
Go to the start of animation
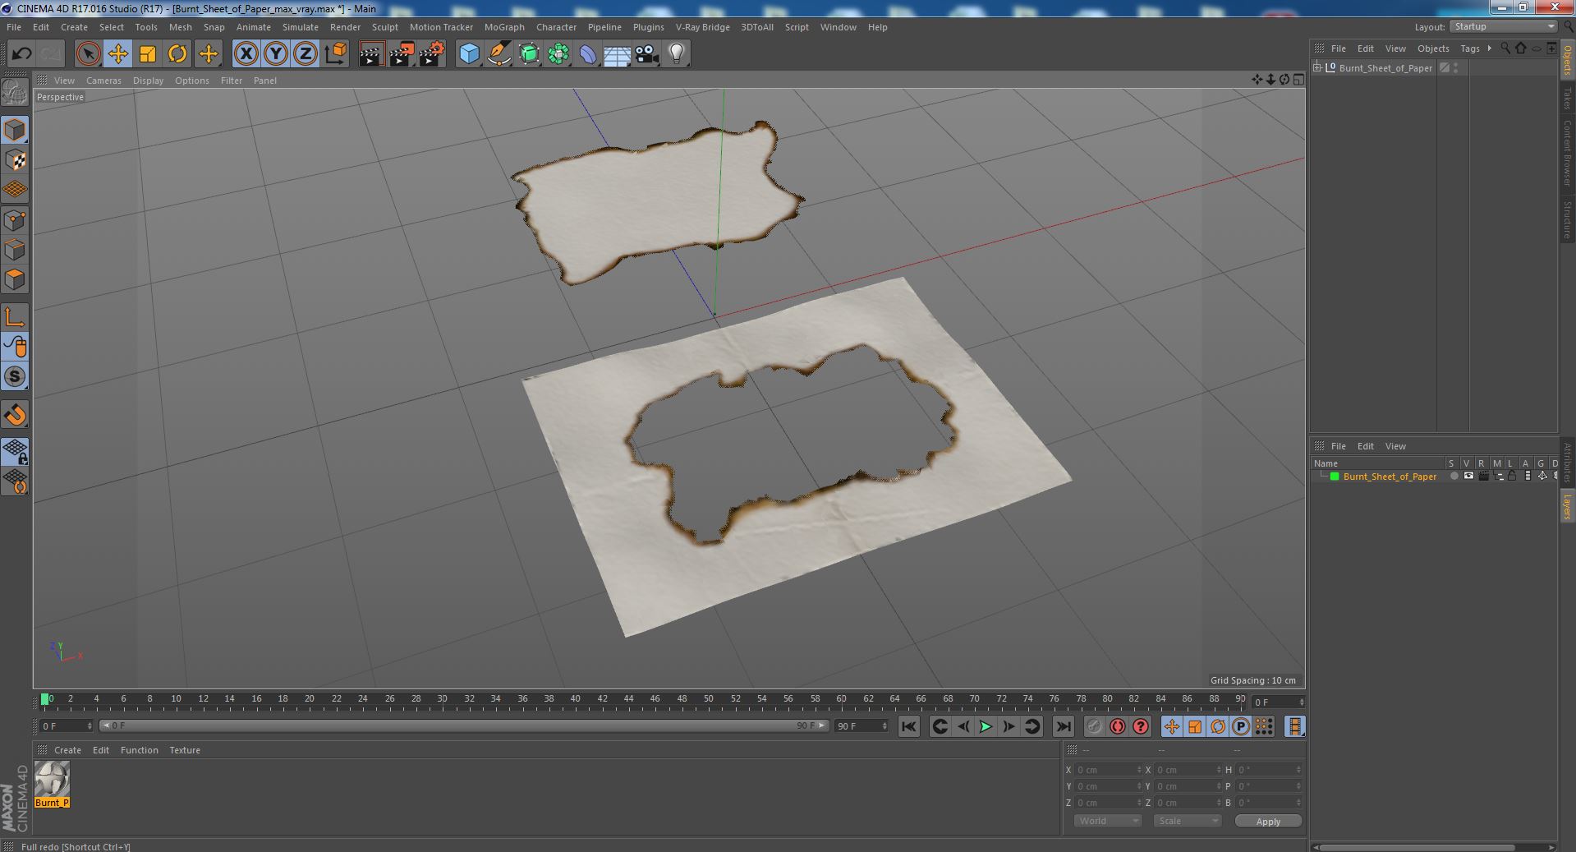click(x=908, y=726)
